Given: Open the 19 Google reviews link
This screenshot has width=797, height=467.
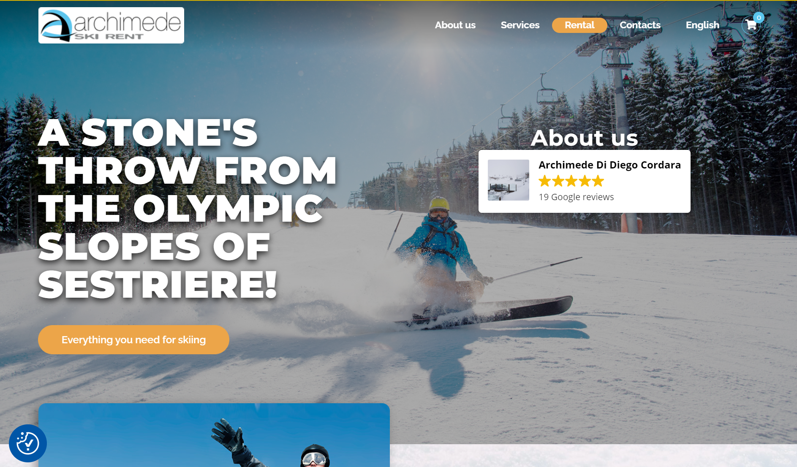Looking at the screenshot, I should pyautogui.click(x=576, y=197).
